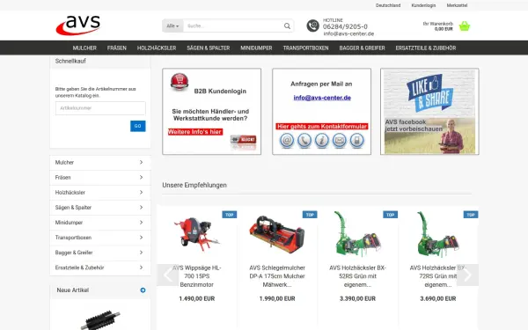
Task: Click TOP badge on AVS Schlegelmulcher product
Action: click(x=310, y=215)
